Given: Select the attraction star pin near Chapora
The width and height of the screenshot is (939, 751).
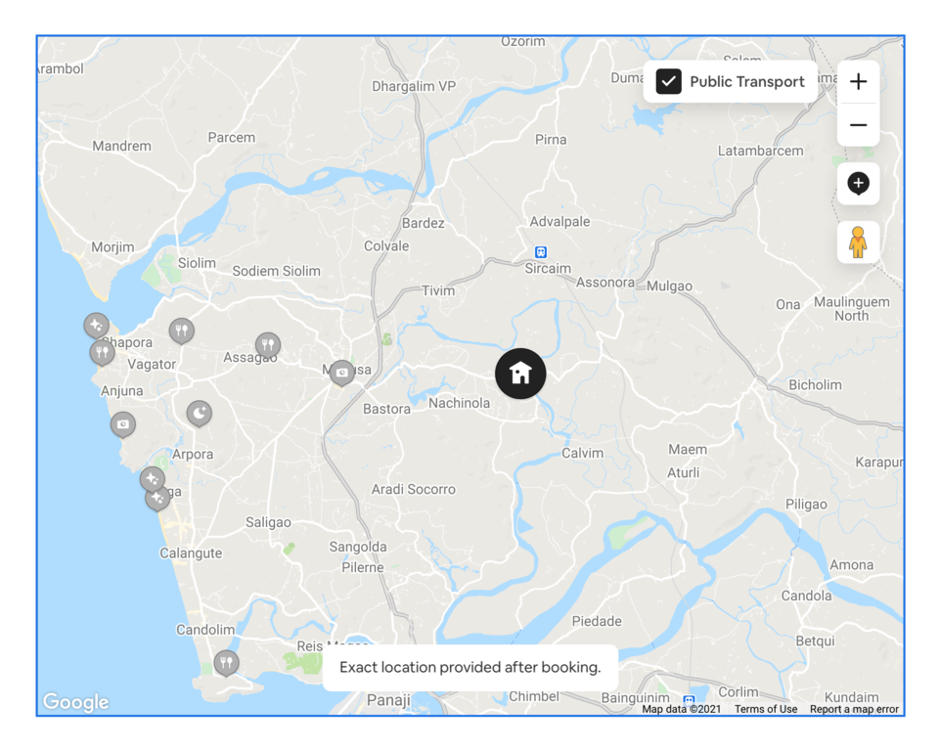Looking at the screenshot, I should coord(96,326).
